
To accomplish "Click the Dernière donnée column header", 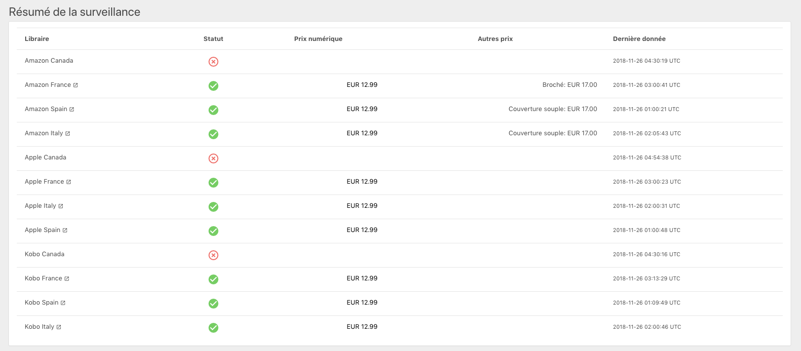I will (639, 39).
